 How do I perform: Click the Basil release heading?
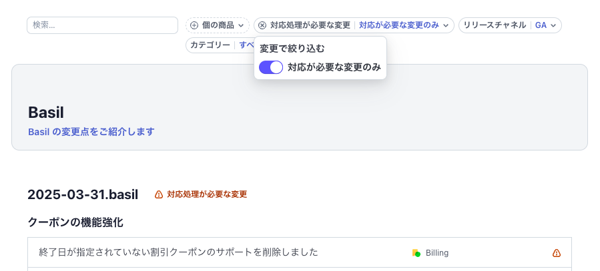[x=46, y=113]
